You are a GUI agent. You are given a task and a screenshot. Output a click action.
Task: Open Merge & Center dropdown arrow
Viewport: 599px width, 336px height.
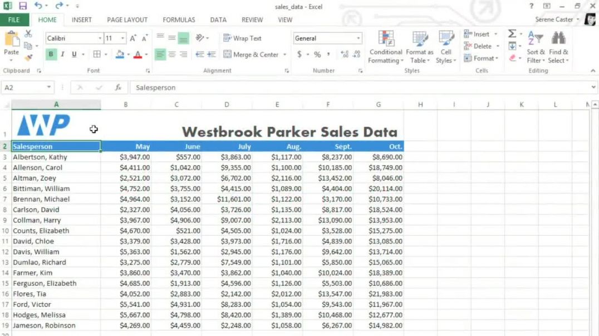tap(284, 55)
